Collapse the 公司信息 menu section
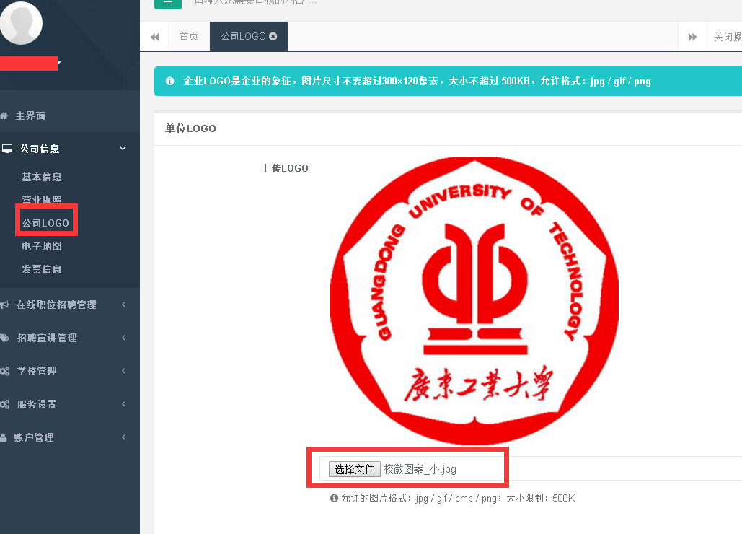This screenshot has height=534, width=742. pos(123,149)
